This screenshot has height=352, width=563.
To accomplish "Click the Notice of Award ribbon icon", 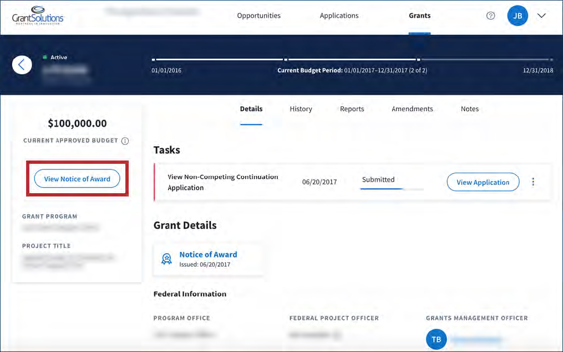I will [166, 259].
